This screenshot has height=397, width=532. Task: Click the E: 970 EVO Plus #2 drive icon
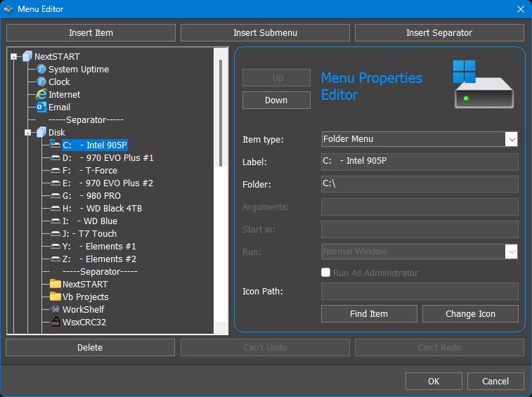point(56,183)
